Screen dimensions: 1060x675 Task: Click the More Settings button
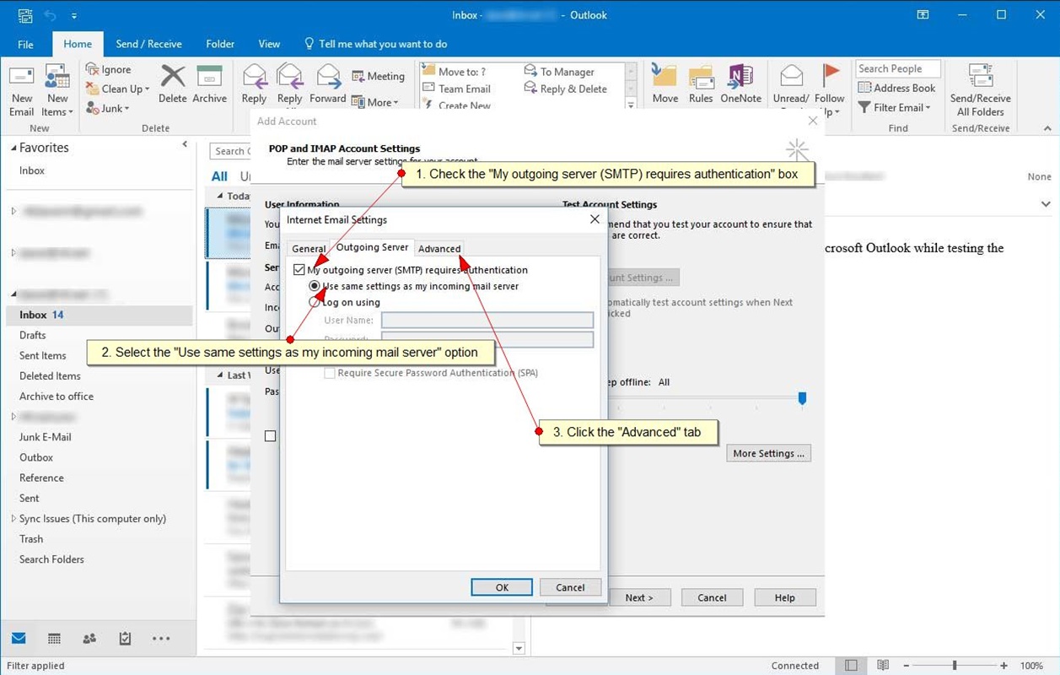[768, 453]
